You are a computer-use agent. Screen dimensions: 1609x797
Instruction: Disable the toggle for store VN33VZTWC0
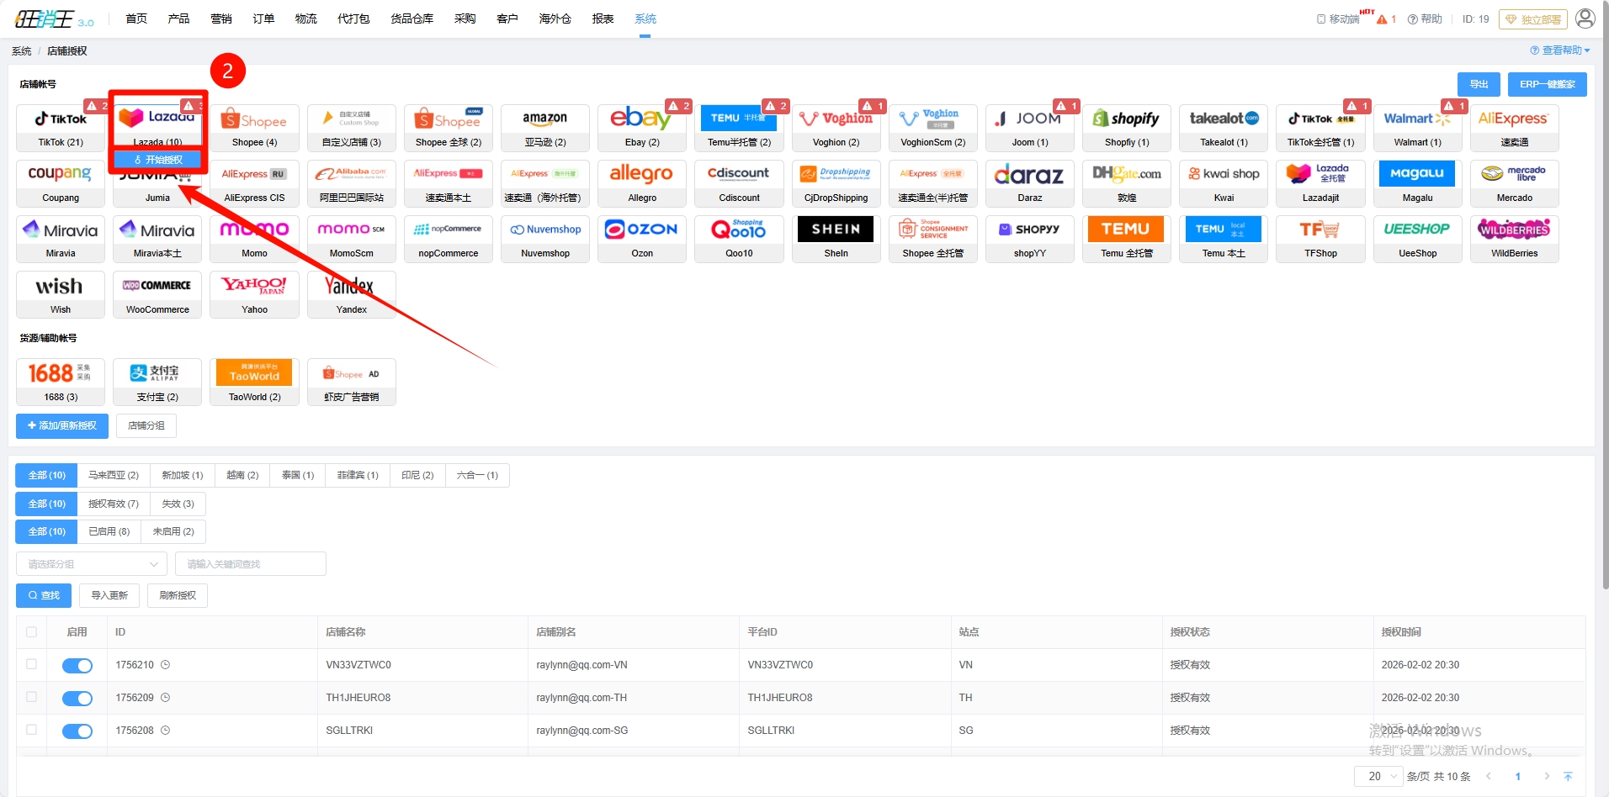77,666
